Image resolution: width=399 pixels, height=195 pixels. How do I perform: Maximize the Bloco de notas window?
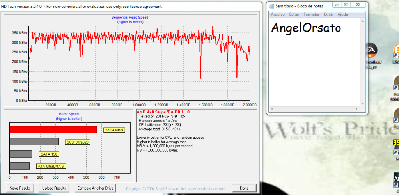(346, 5)
